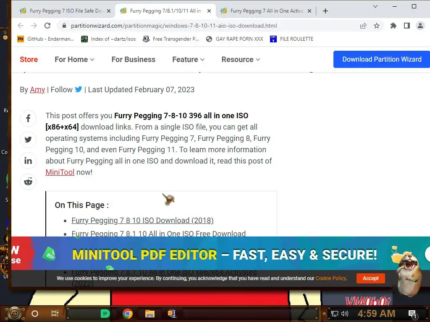Viewport: 430px width, 322px height.
Task: Open the tab search chevron
Action: [x=375, y=6]
